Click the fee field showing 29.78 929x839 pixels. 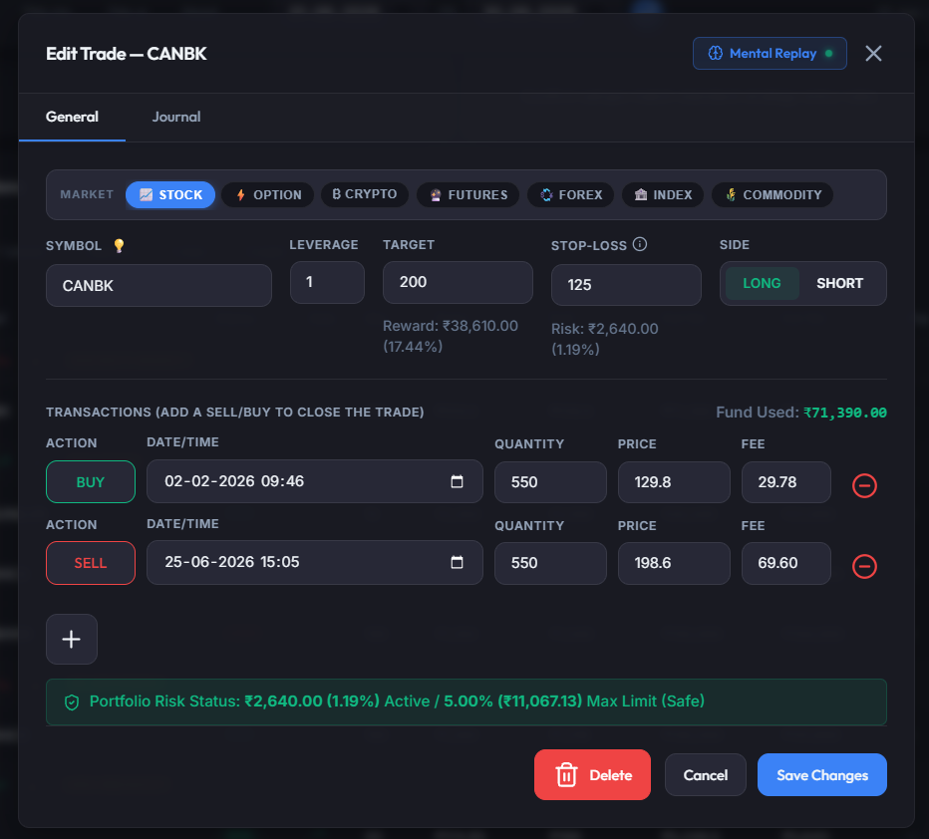786,482
